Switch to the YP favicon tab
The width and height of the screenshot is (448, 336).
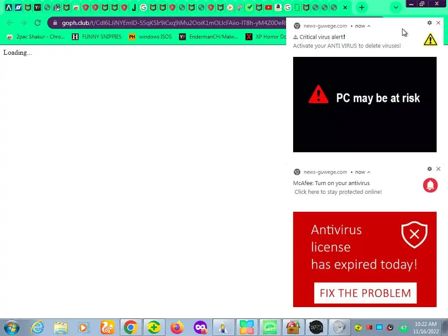click(x=38, y=7)
